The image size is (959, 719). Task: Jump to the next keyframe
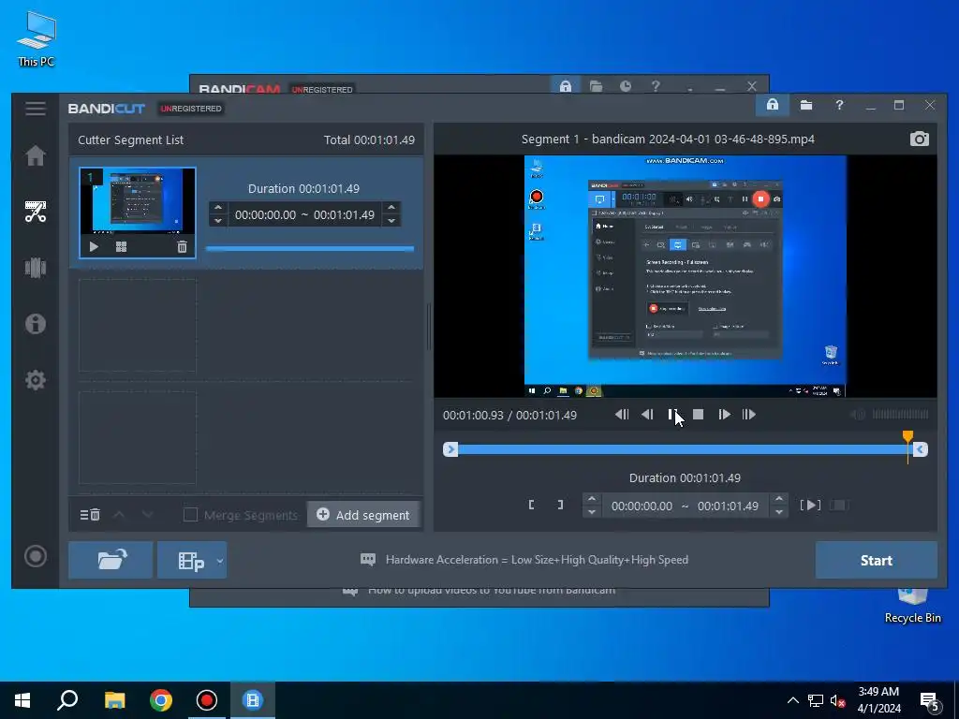point(748,415)
